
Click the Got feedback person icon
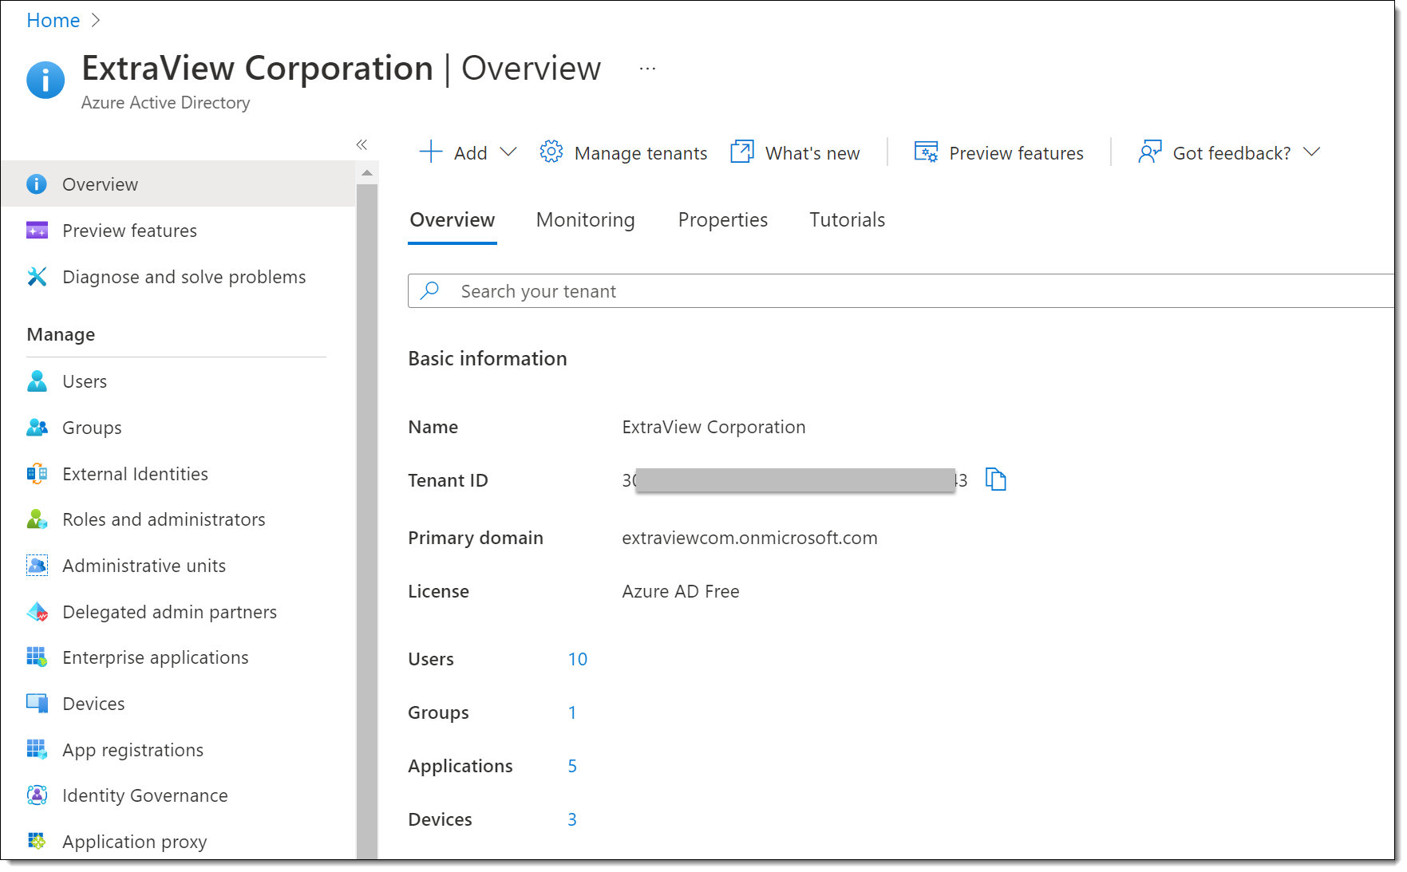point(1149,152)
